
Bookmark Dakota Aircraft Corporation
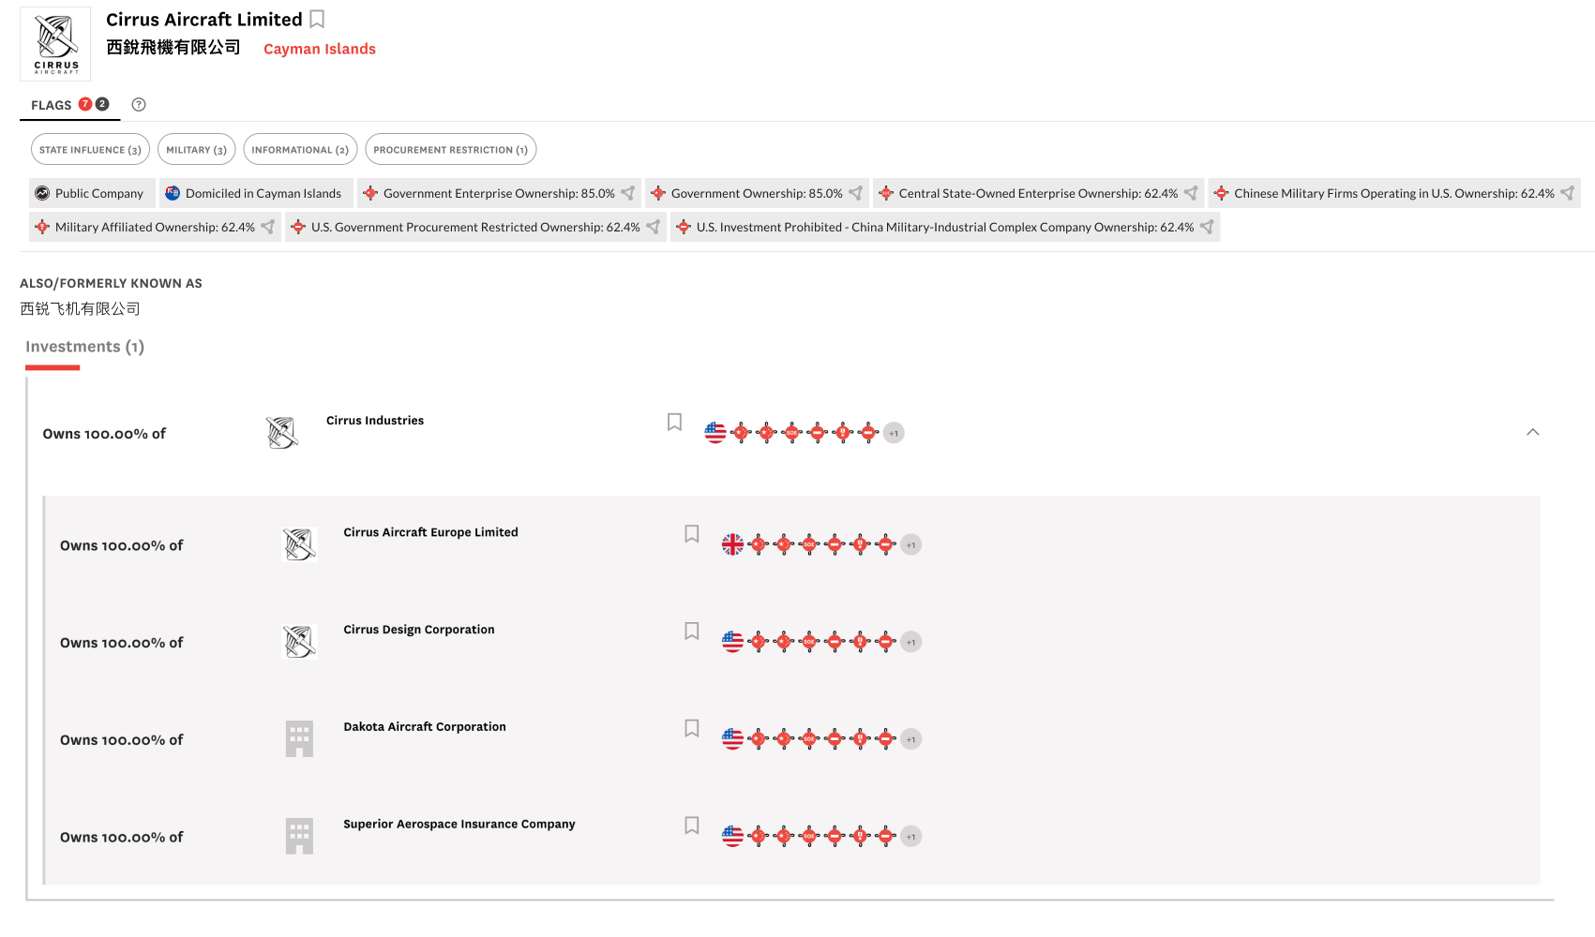[x=692, y=729]
